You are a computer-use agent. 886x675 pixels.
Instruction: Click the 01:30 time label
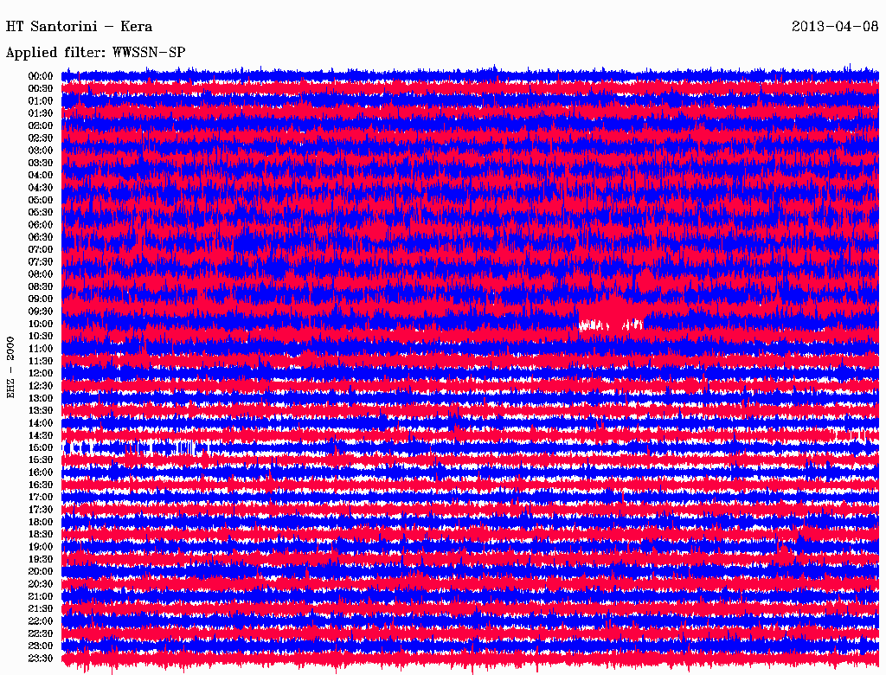point(41,113)
